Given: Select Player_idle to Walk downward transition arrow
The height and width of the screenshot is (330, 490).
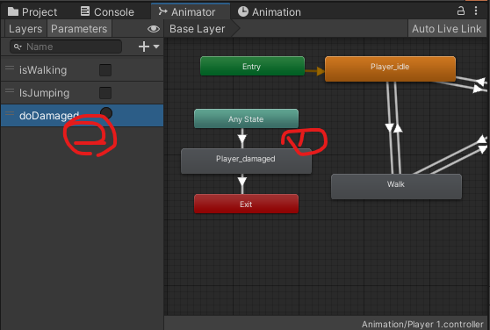Looking at the screenshot, I should pyautogui.click(x=389, y=127).
